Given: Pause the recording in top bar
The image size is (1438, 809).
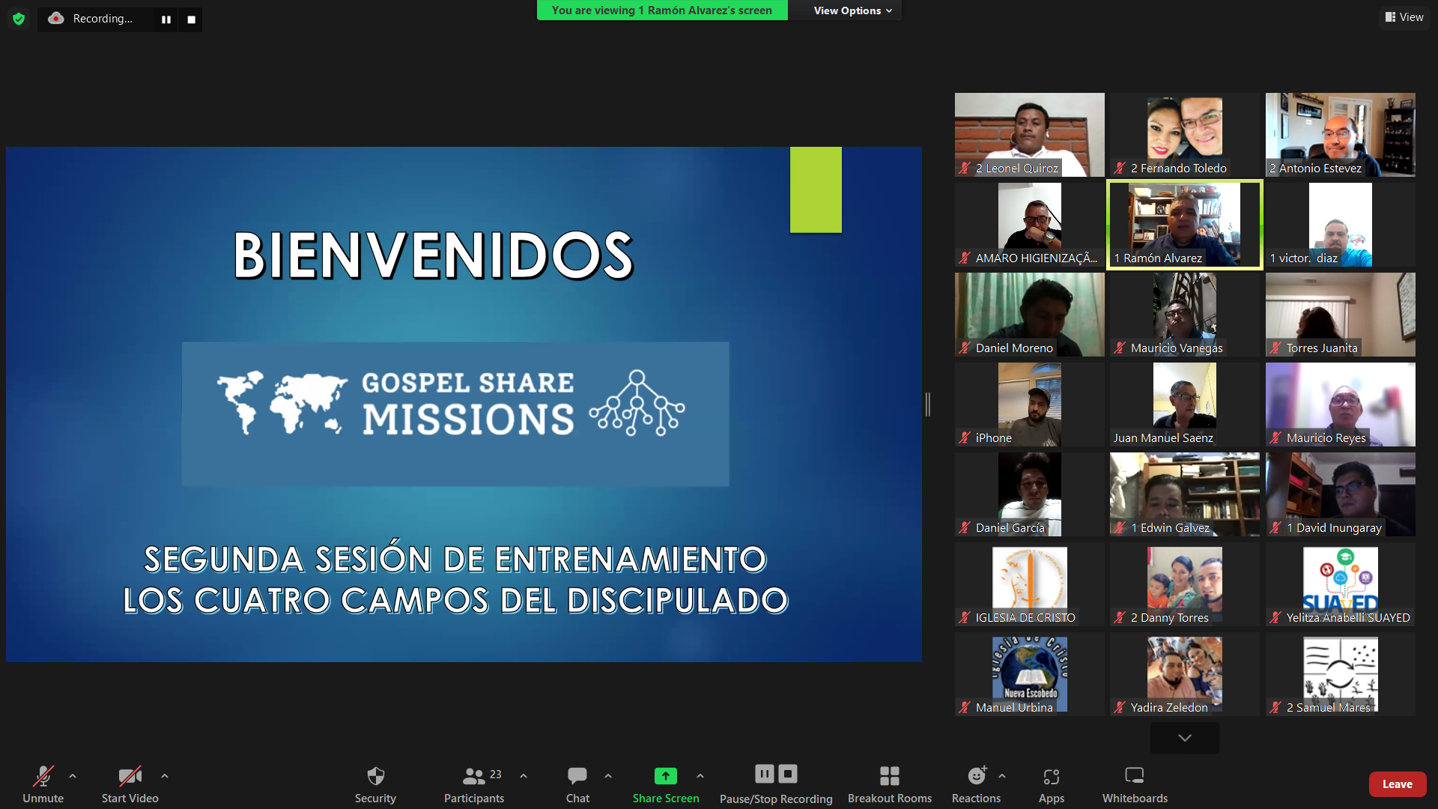Looking at the screenshot, I should click(166, 19).
